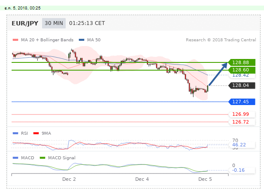Open the EUR/JPY symbol title
Screen dimensions: 264x192
(25, 23)
